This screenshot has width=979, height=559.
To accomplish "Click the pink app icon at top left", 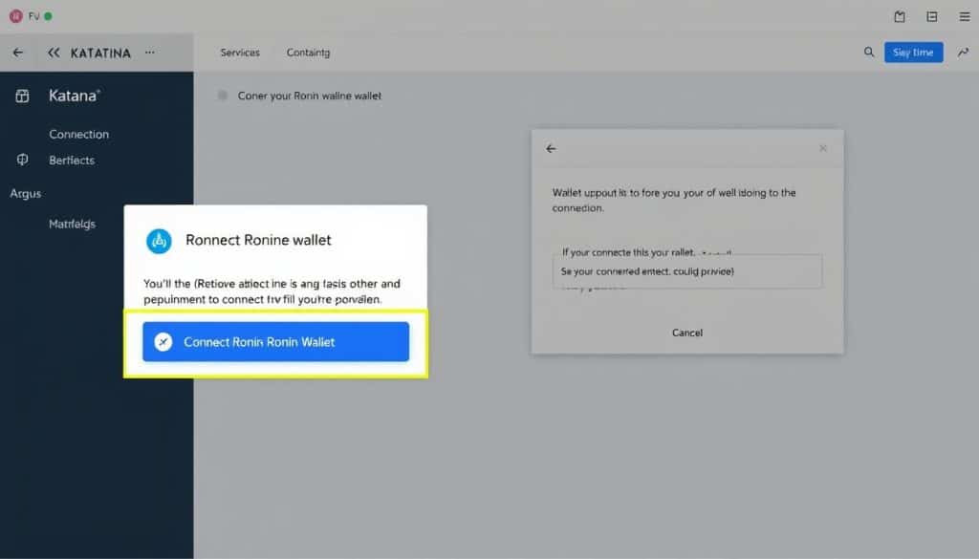I will [x=16, y=16].
